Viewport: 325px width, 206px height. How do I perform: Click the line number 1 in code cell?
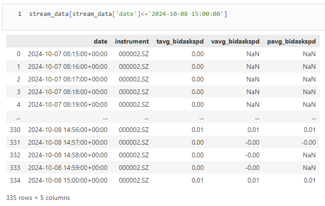click(x=19, y=15)
